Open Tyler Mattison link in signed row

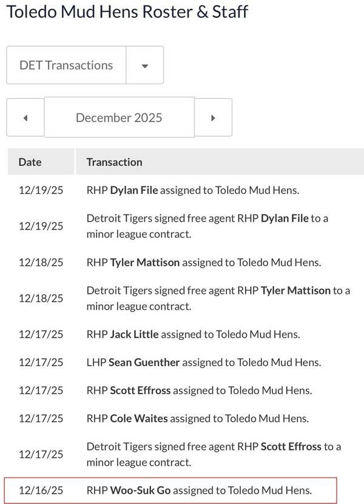[295, 290]
